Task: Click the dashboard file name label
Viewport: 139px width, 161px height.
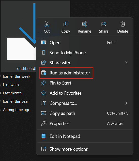Action: [27, 69]
